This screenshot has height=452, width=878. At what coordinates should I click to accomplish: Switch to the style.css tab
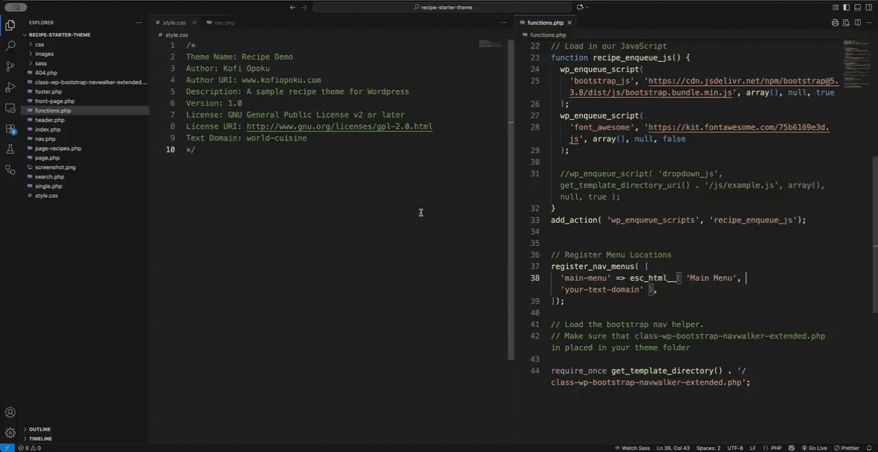point(174,23)
